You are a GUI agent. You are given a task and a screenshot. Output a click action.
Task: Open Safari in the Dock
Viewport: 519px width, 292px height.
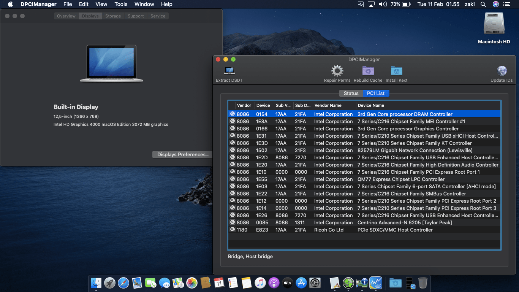(x=123, y=283)
